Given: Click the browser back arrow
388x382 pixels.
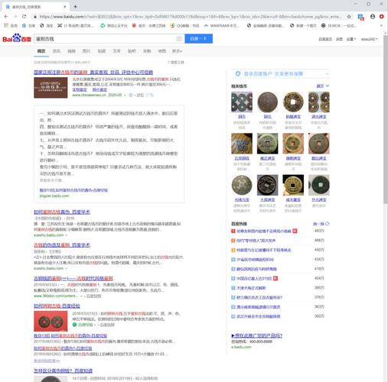Looking at the screenshot, I should pos(6,17).
